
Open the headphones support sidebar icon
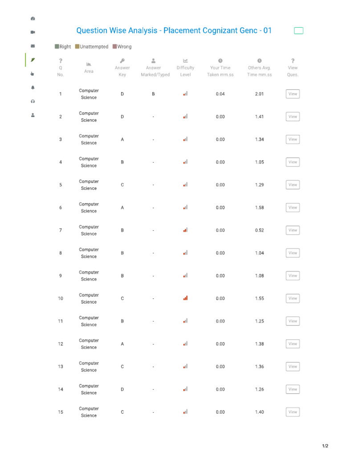pyautogui.click(x=33, y=101)
